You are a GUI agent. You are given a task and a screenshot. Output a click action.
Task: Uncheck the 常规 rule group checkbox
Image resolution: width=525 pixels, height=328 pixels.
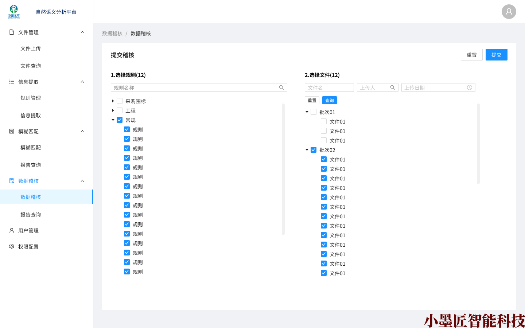pos(120,120)
